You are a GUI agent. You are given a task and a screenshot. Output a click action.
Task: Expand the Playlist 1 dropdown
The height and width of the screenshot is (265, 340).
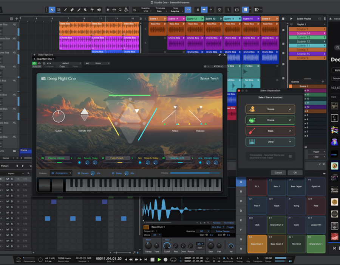tap(325, 24)
